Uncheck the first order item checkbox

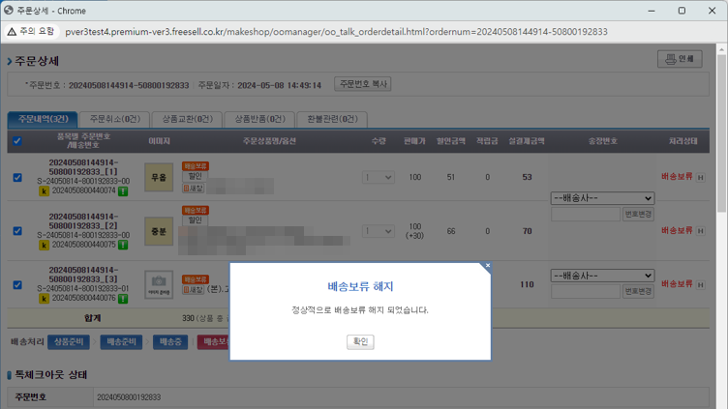coord(16,178)
